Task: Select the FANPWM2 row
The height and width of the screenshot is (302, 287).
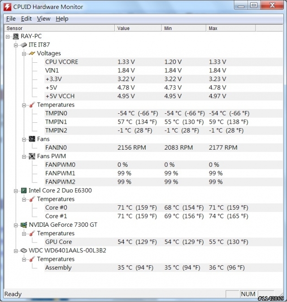Action: coord(163,182)
